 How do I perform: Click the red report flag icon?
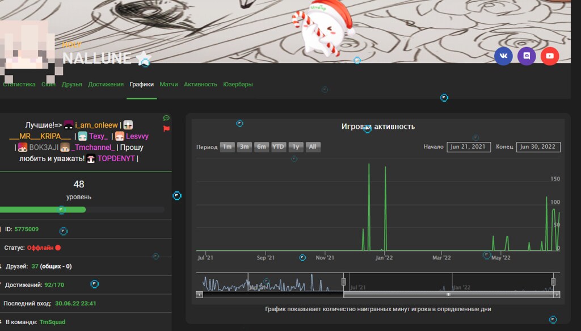(x=166, y=129)
